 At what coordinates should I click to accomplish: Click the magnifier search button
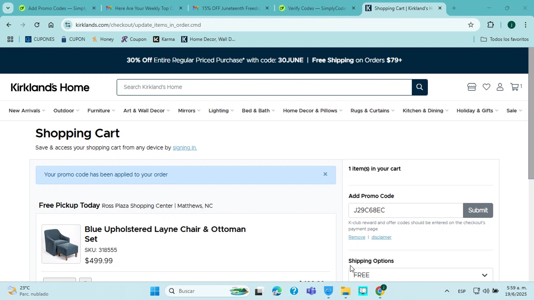tap(419, 87)
